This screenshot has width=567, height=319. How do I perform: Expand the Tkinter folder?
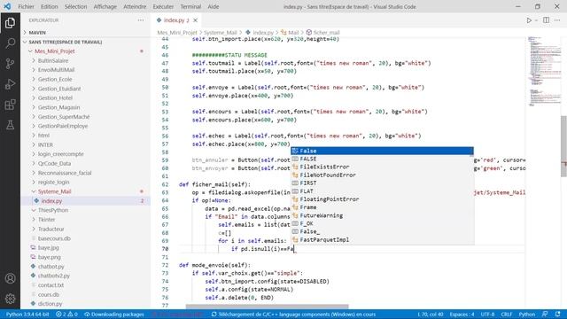(x=46, y=220)
